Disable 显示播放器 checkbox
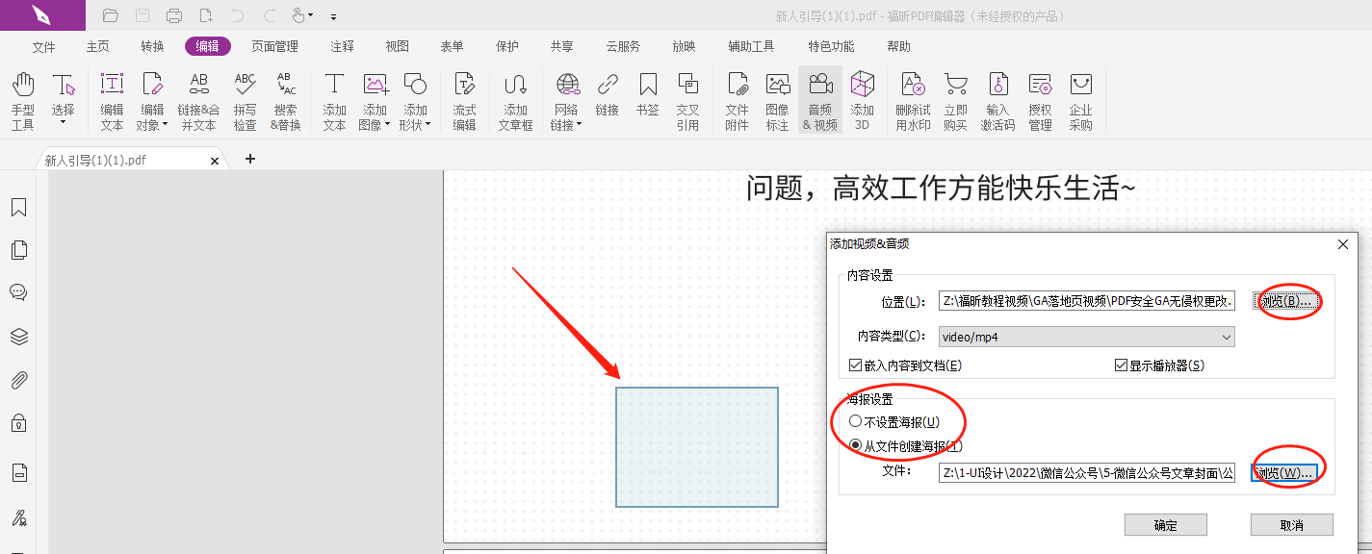This screenshot has height=554, width=1372. (1122, 365)
